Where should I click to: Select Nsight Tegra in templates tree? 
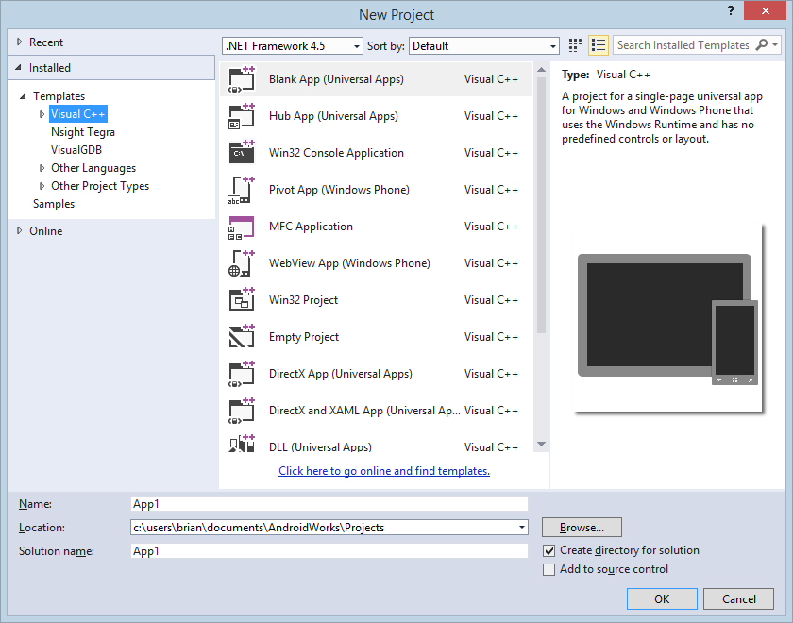pos(83,132)
